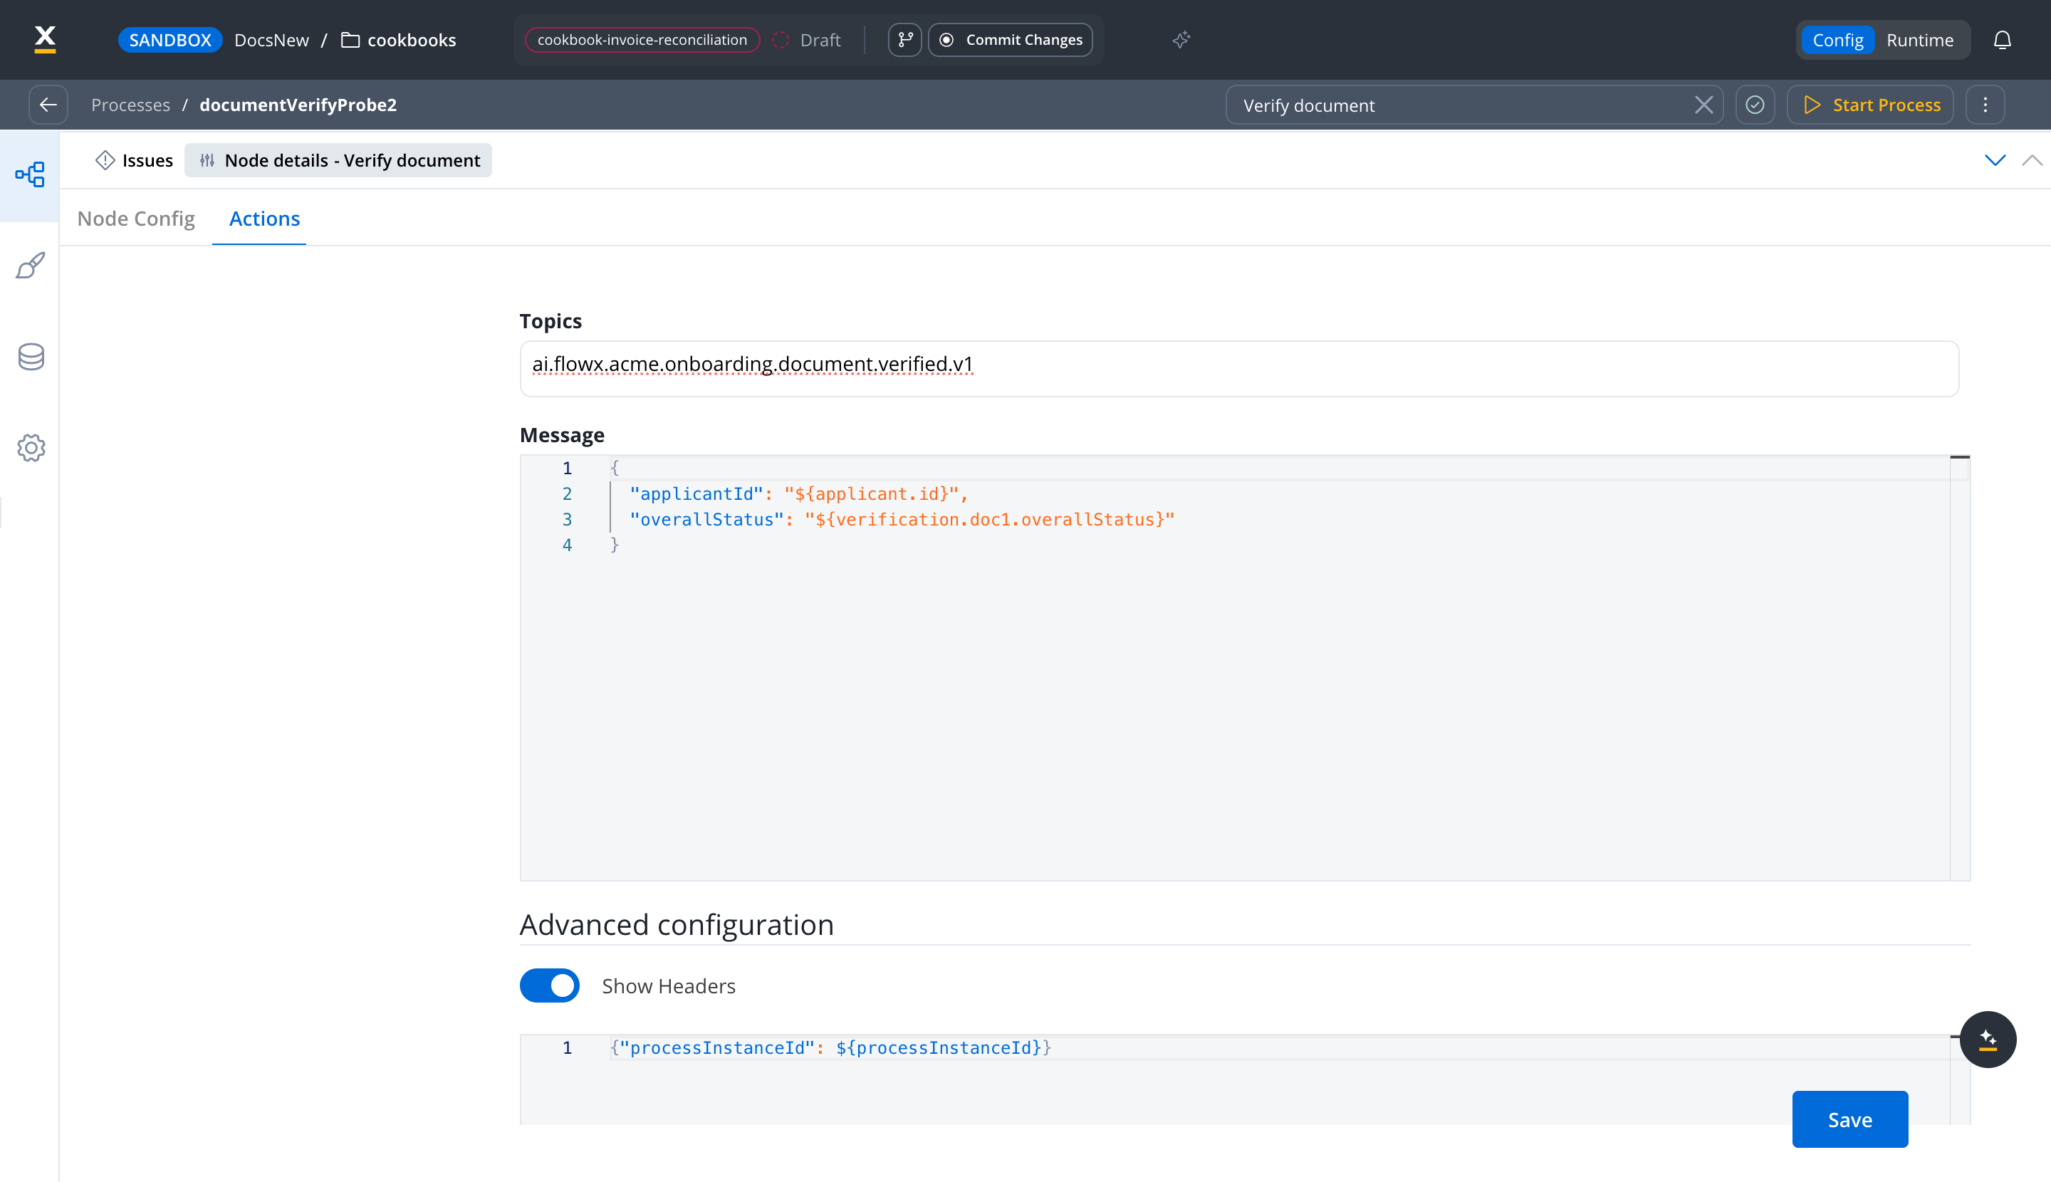Click the Show Headers label
The image size is (2051, 1182).
coord(668,985)
